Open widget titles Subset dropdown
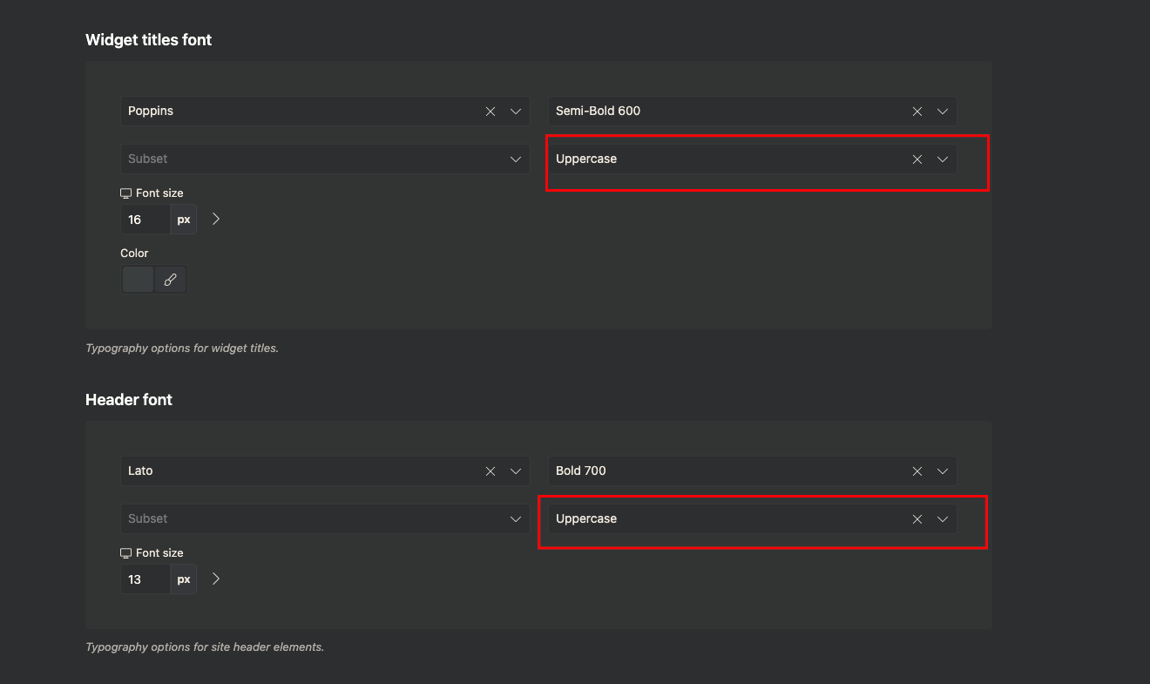 point(516,159)
